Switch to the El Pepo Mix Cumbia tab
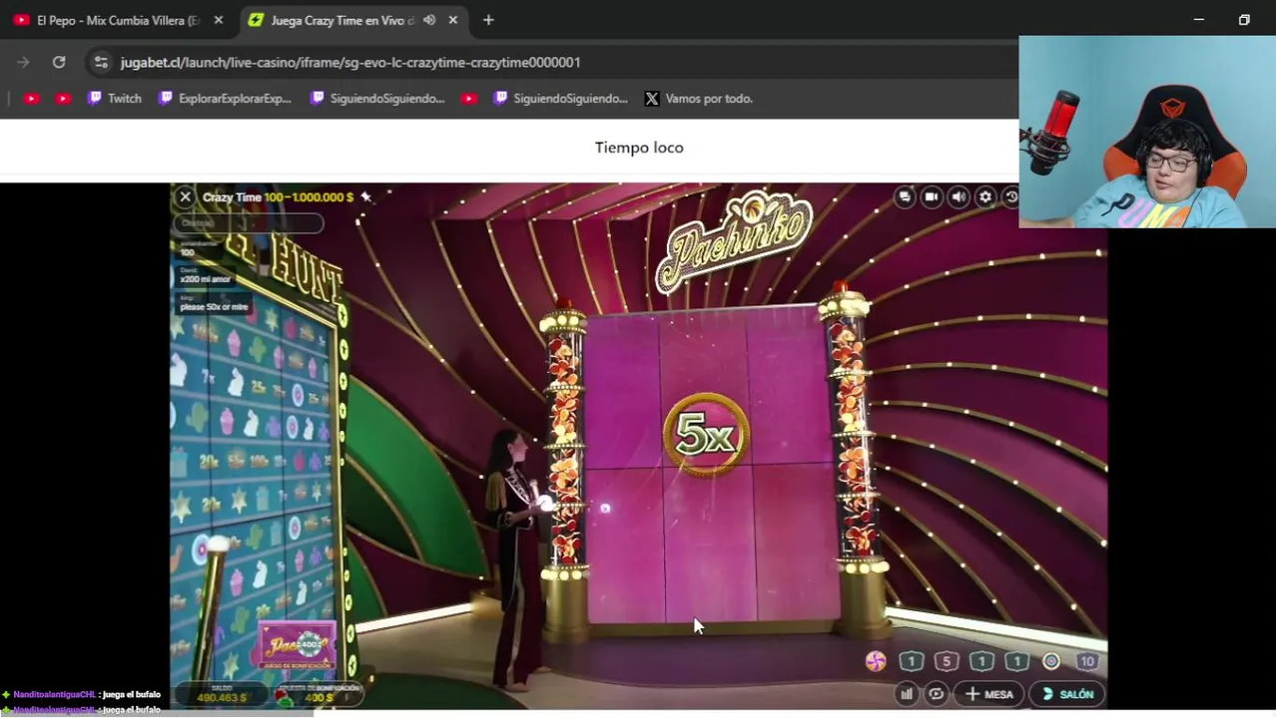 117,20
